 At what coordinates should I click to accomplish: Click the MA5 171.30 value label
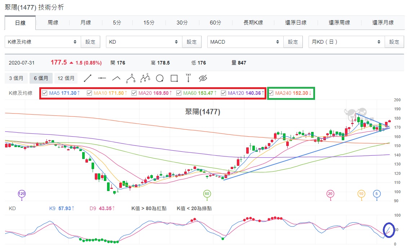click(65, 93)
